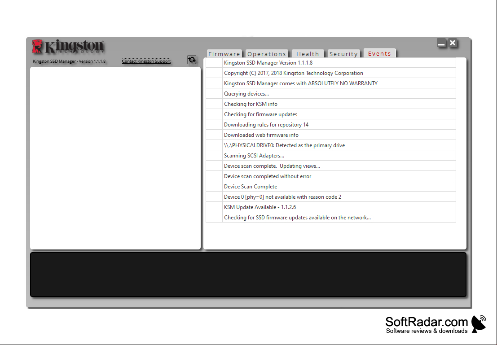Switch to the Operations tab
The height and width of the screenshot is (345, 497).
click(x=267, y=54)
